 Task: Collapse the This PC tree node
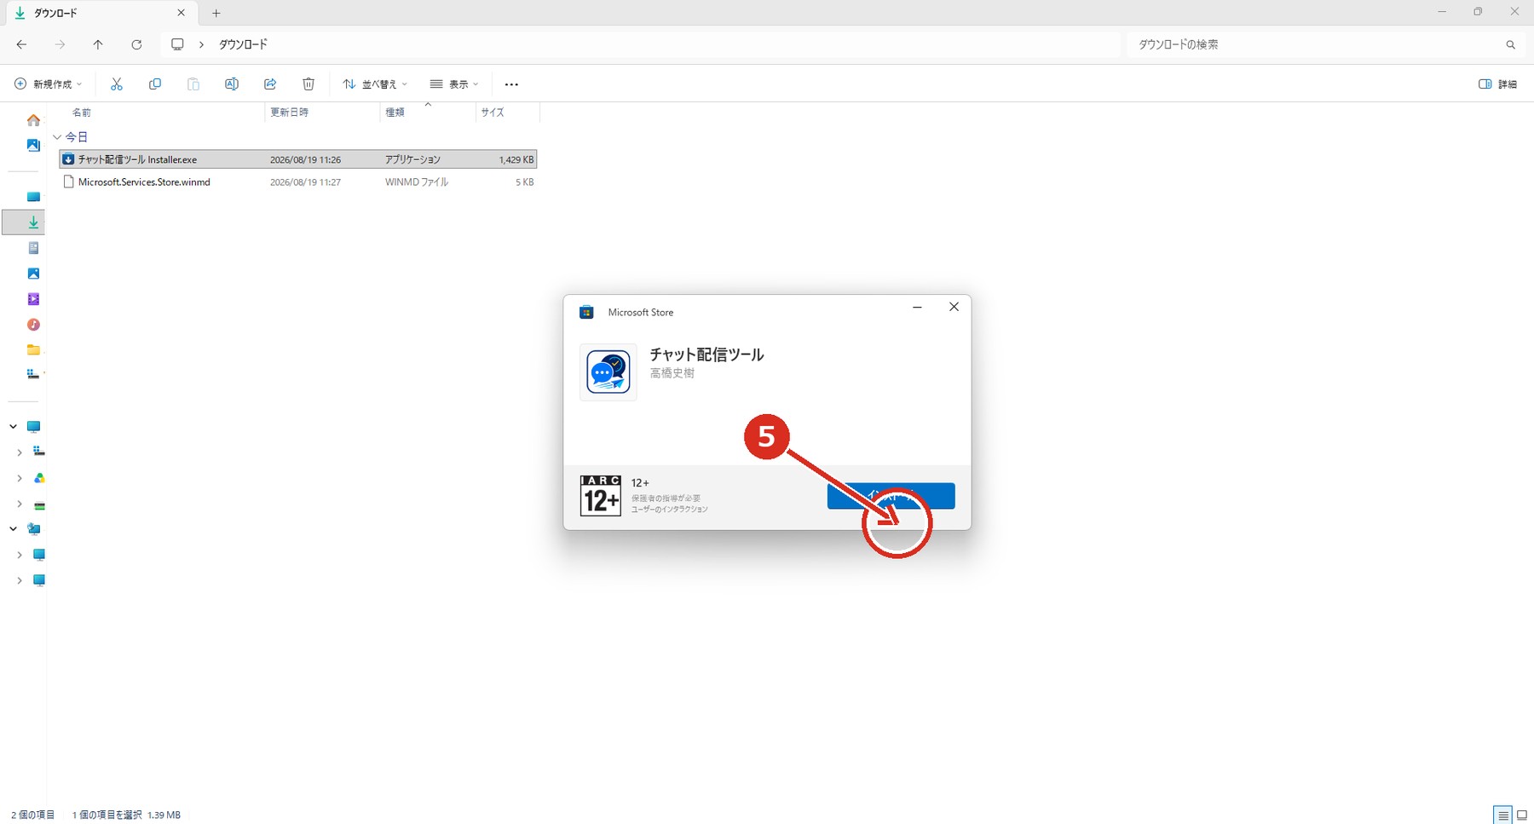pos(14,426)
